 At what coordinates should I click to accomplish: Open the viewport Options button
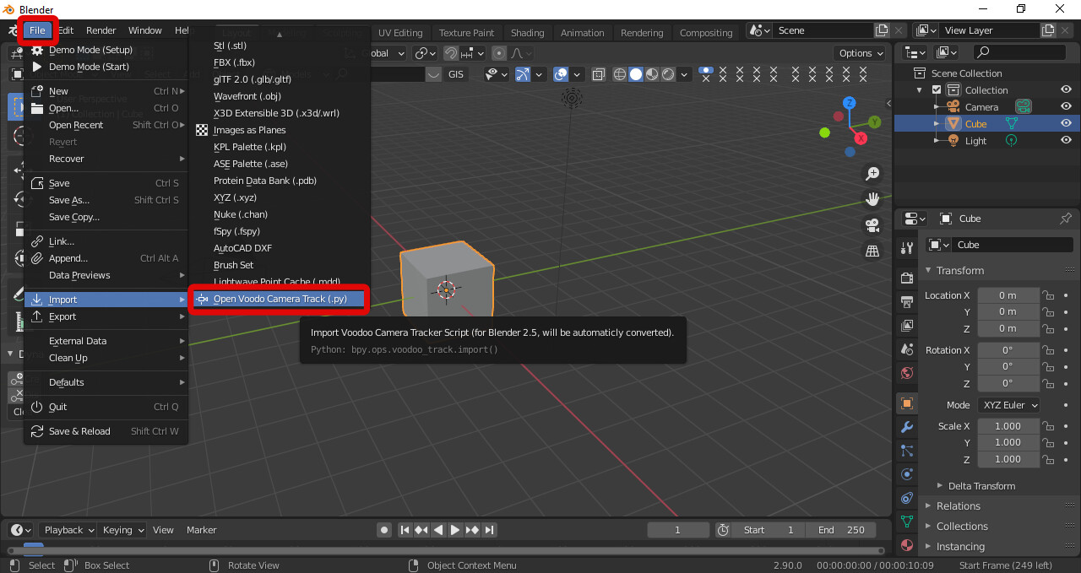click(860, 52)
